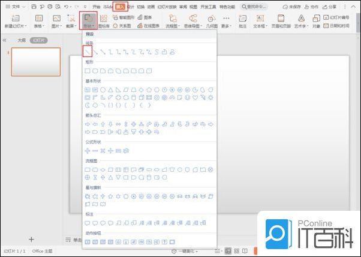Insert the rectangular callout shape
The image size is (361, 257).
(88, 223)
